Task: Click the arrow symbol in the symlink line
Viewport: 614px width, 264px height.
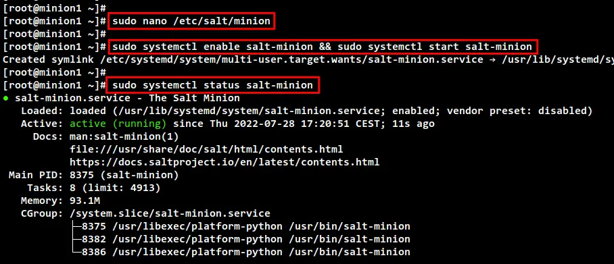Action: [494, 59]
